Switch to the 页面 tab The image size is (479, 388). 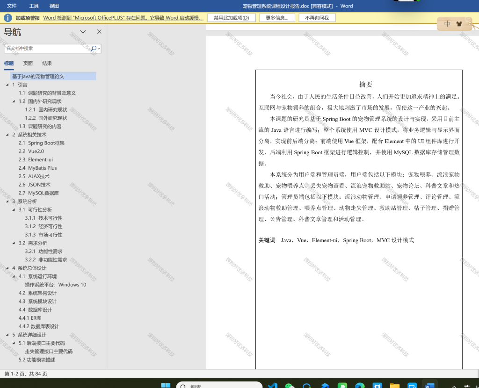(x=28, y=63)
